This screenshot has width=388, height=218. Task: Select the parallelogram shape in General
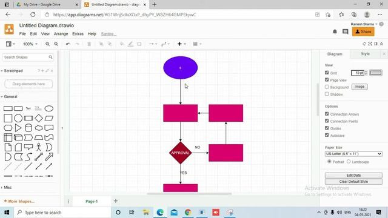(48, 118)
